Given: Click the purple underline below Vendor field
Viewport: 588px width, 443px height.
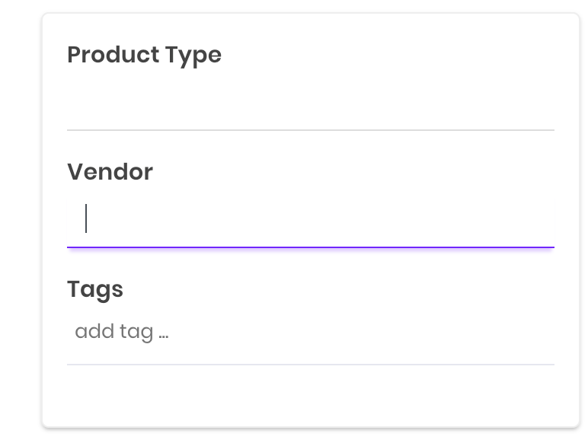Looking at the screenshot, I should [x=310, y=247].
